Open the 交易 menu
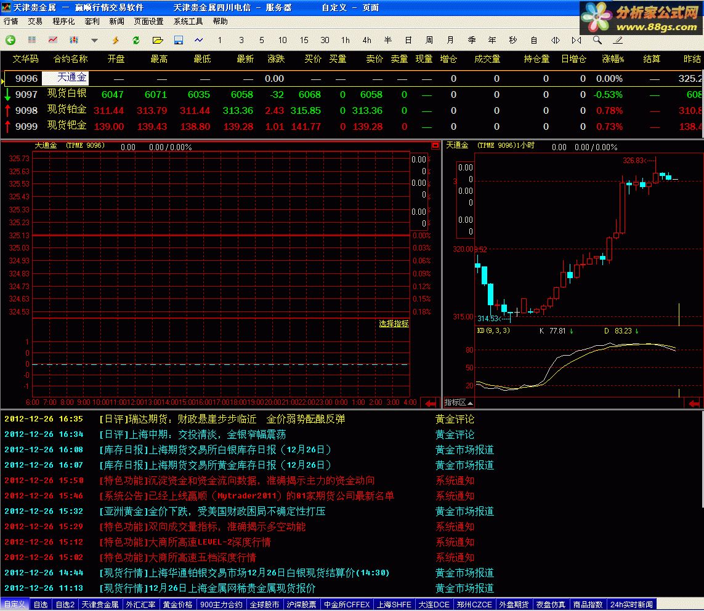This screenshot has height=611, width=704. (x=35, y=21)
